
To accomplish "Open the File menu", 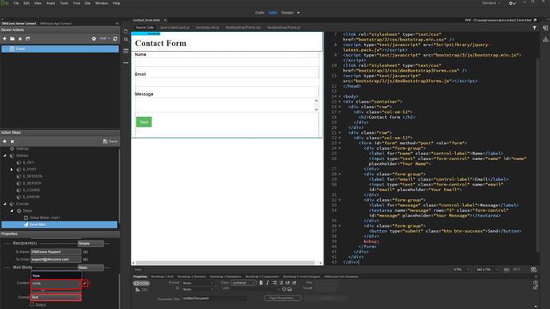I will (16, 3).
